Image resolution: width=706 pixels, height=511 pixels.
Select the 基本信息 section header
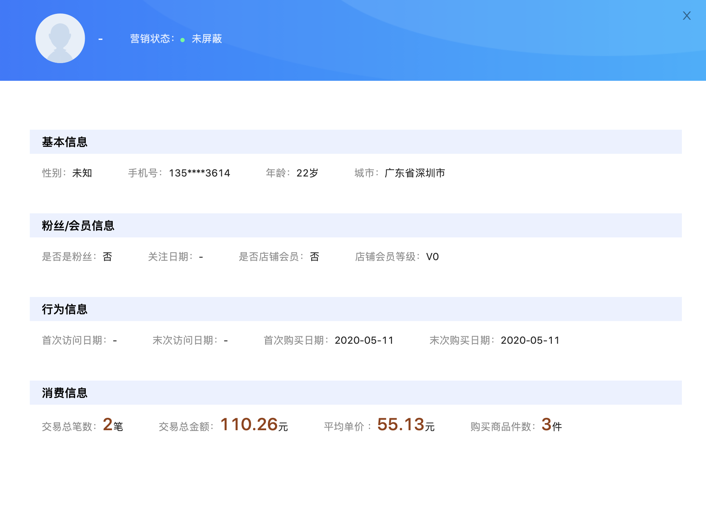click(x=65, y=142)
